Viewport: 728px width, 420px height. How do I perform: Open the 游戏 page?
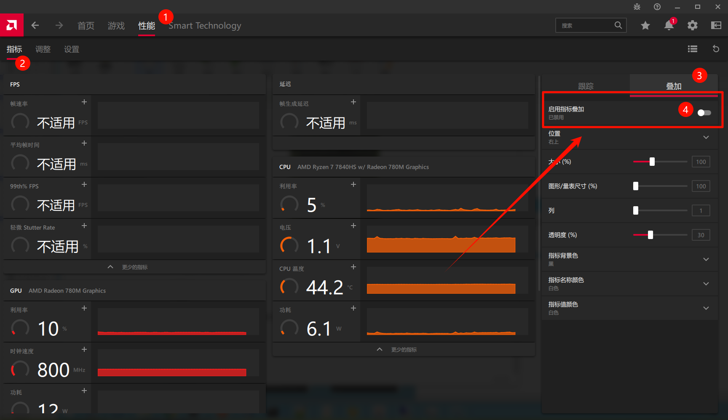tap(116, 26)
